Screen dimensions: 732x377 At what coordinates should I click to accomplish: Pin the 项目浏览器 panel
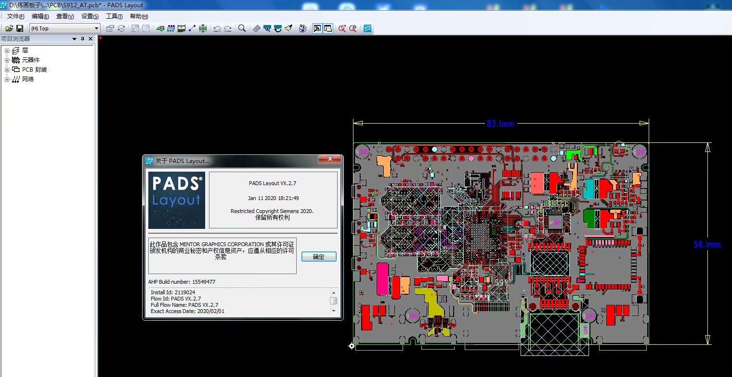[x=82, y=39]
